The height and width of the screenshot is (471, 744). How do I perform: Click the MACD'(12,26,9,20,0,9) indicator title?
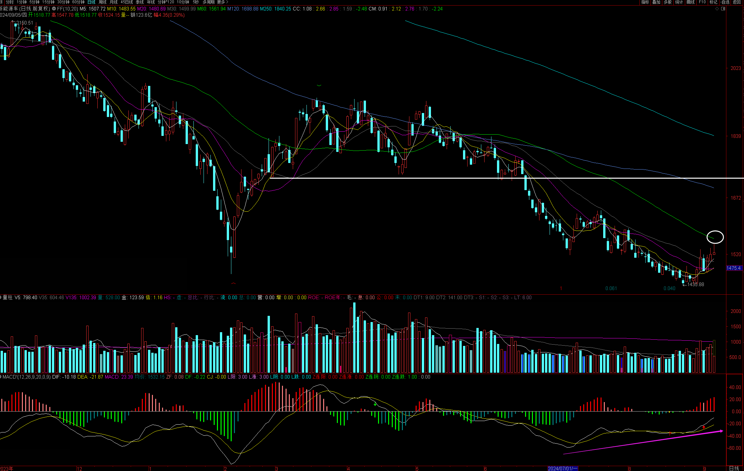point(27,377)
